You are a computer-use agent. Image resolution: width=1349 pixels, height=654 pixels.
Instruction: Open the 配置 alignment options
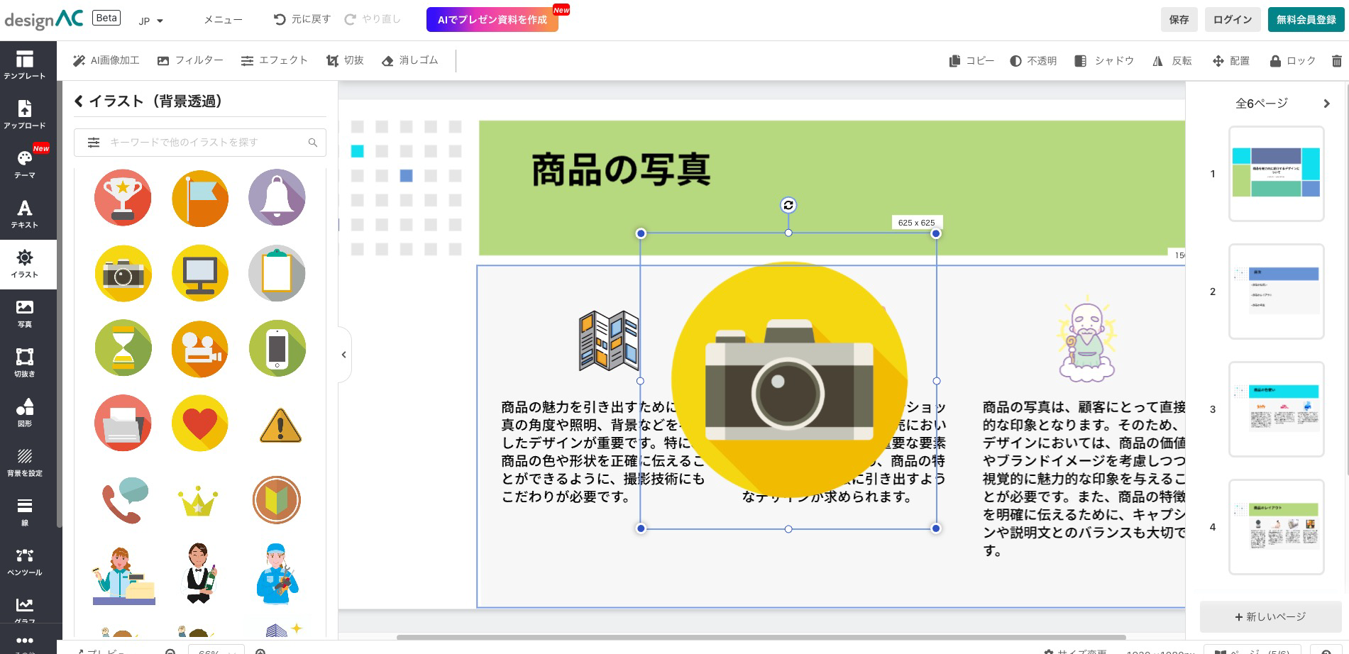[x=1233, y=60]
